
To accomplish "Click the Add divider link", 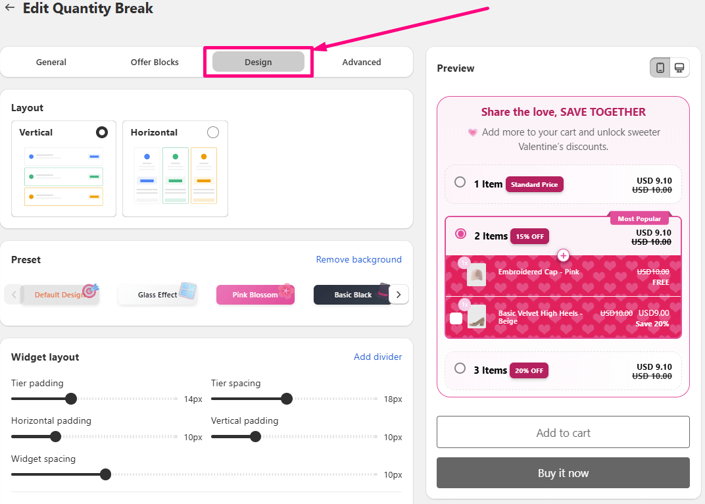I will [x=377, y=357].
